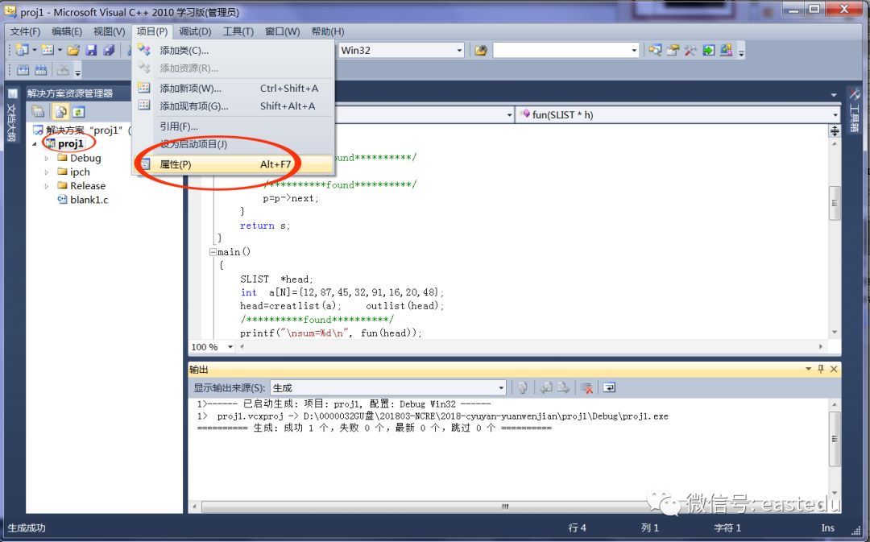870x542 pixels.
Task: Expand the ipch folder node
Action: [47, 172]
